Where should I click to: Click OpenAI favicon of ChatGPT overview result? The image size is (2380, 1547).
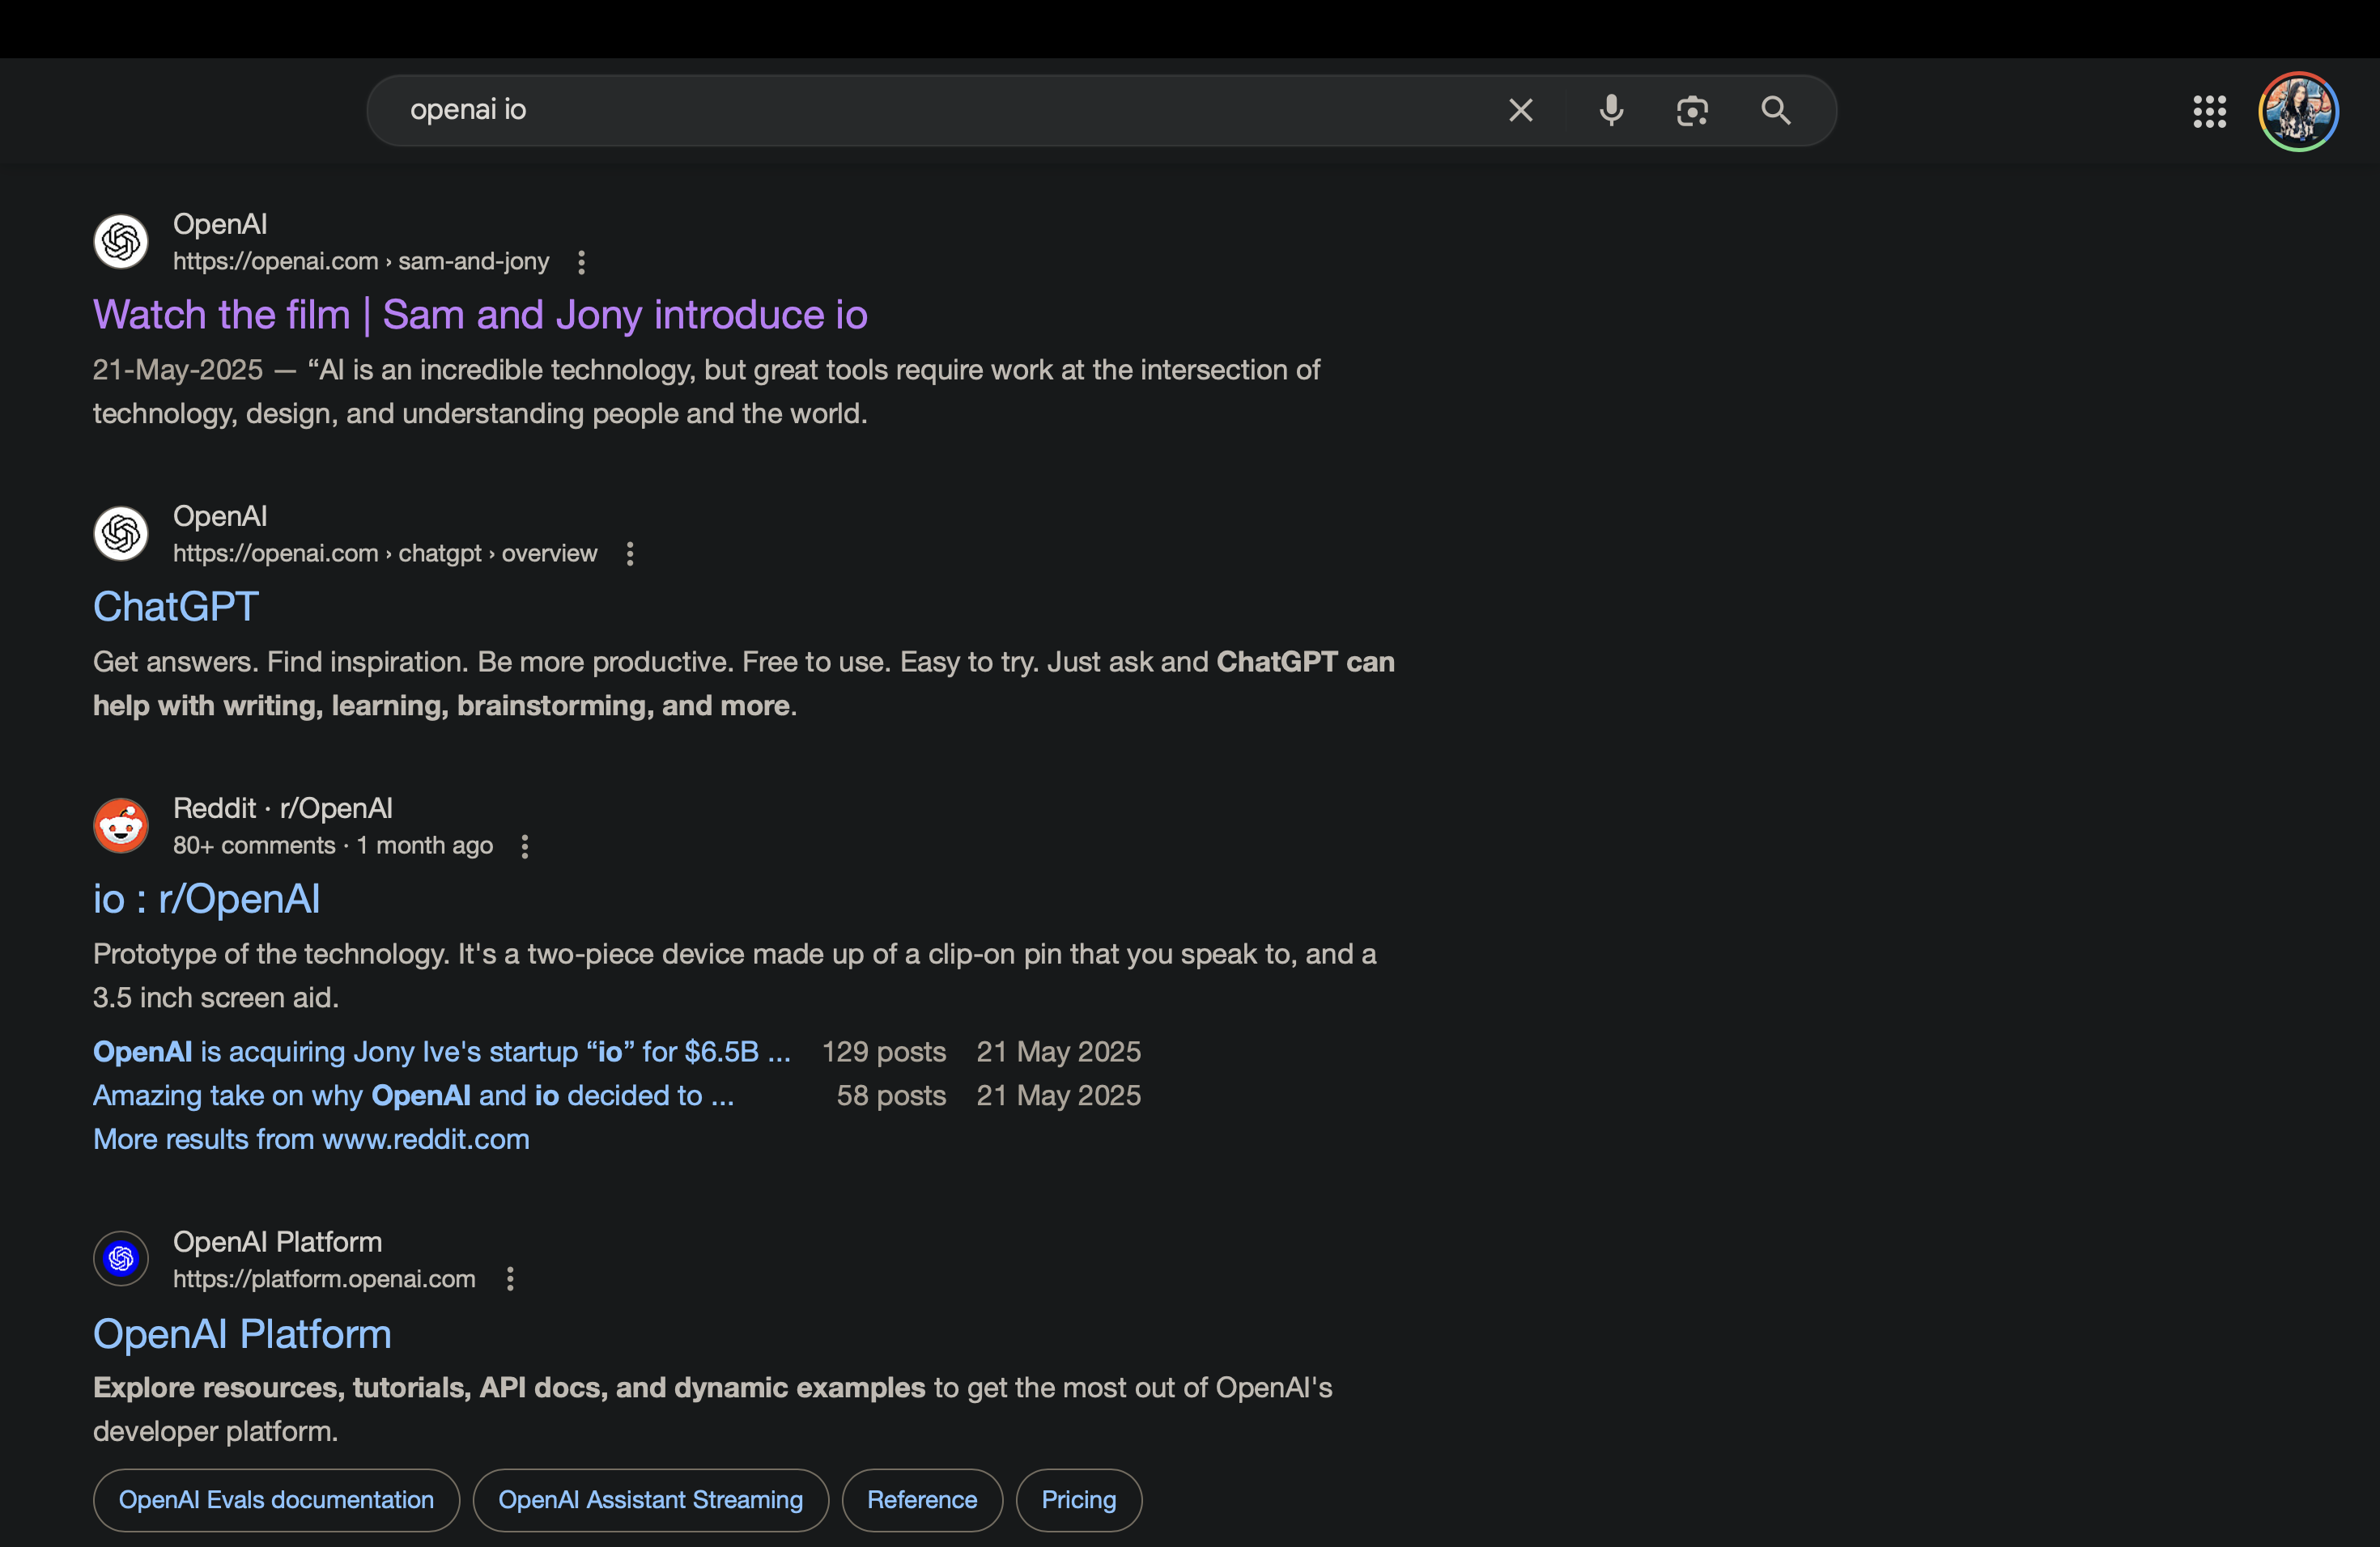(x=121, y=532)
